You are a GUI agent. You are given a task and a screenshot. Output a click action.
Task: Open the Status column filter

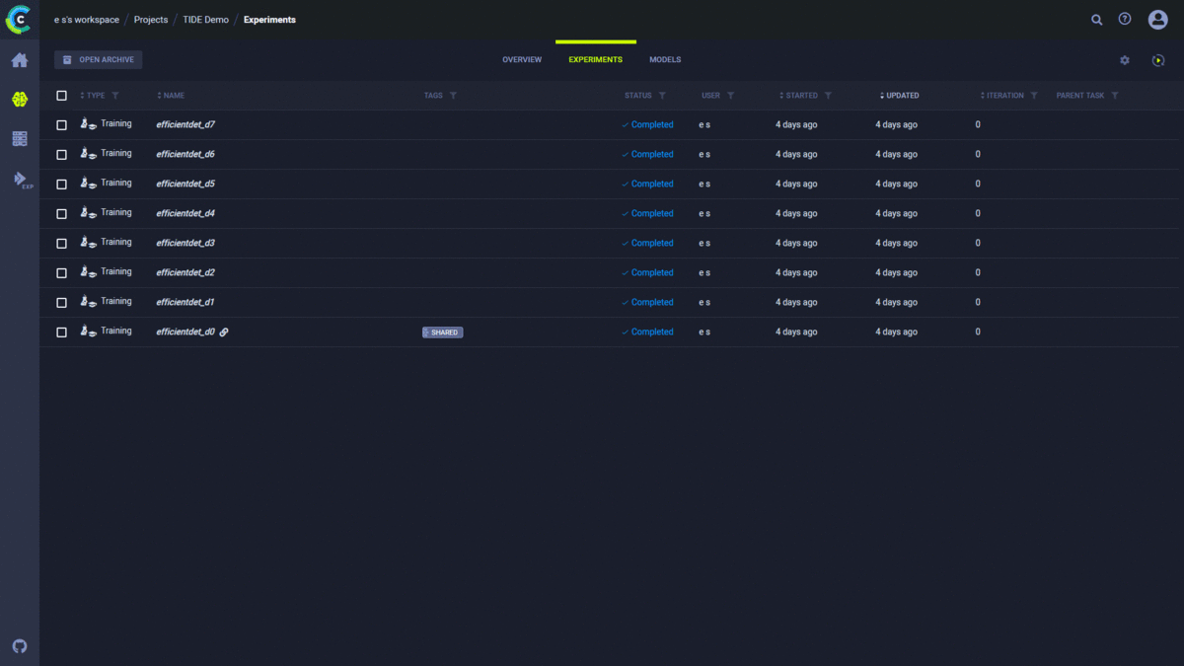662,96
